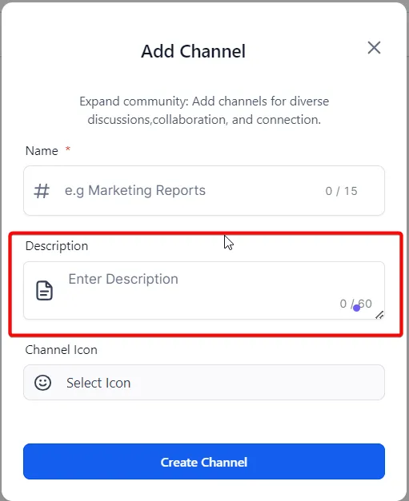Close the Add Channel dialog
This screenshot has width=409, height=501.
(374, 48)
